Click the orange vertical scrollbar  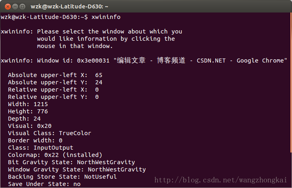point(291,83)
